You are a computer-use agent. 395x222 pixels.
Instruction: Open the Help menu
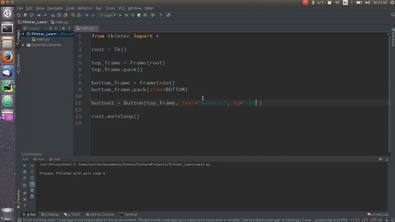tap(149, 8)
